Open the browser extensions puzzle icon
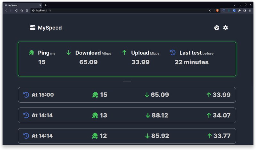 click(239, 11)
